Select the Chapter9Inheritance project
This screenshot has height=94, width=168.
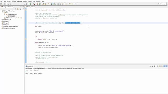9,28
